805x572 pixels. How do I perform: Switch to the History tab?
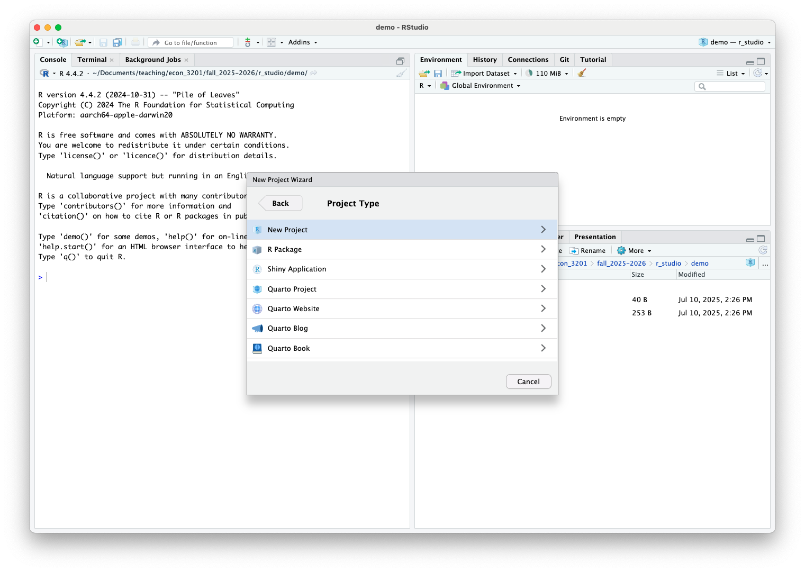click(484, 60)
